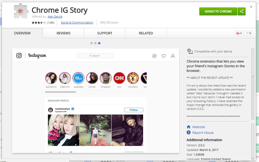Click the DISCOVER PEOPLE heading
259x162 pixels.
tap(58, 101)
